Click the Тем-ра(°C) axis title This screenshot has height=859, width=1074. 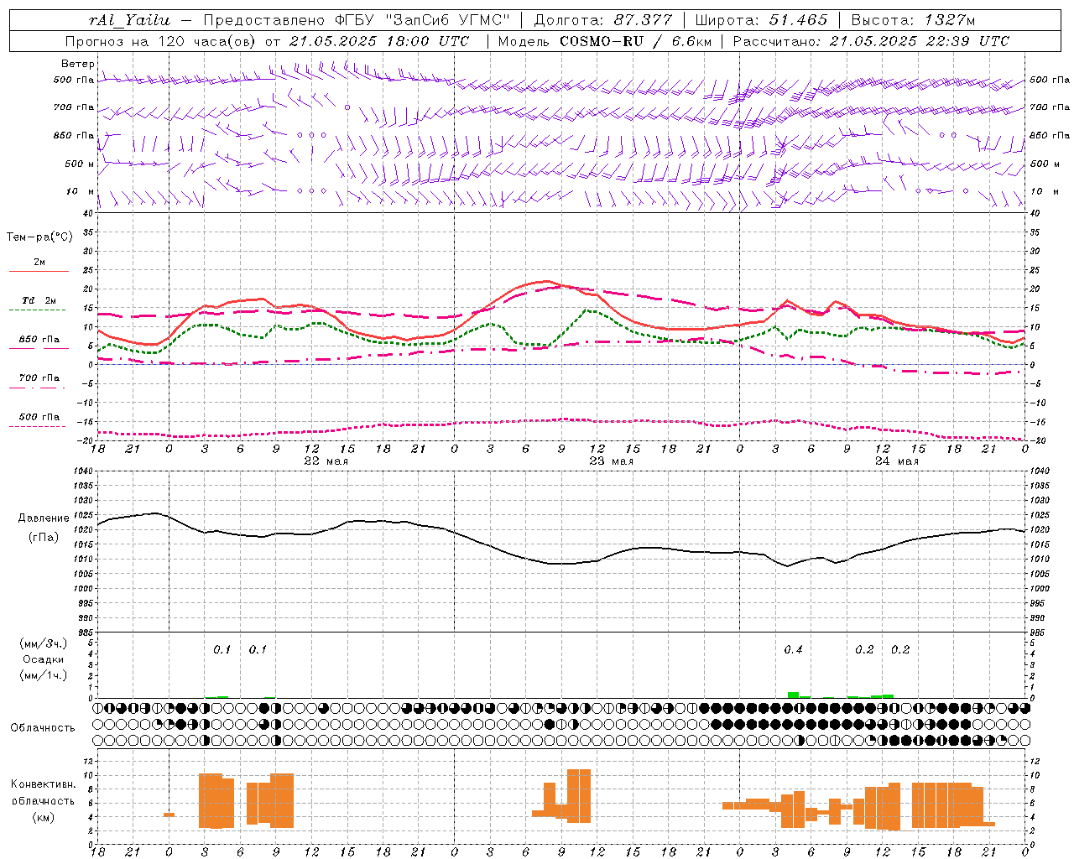[x=39, y=237]
